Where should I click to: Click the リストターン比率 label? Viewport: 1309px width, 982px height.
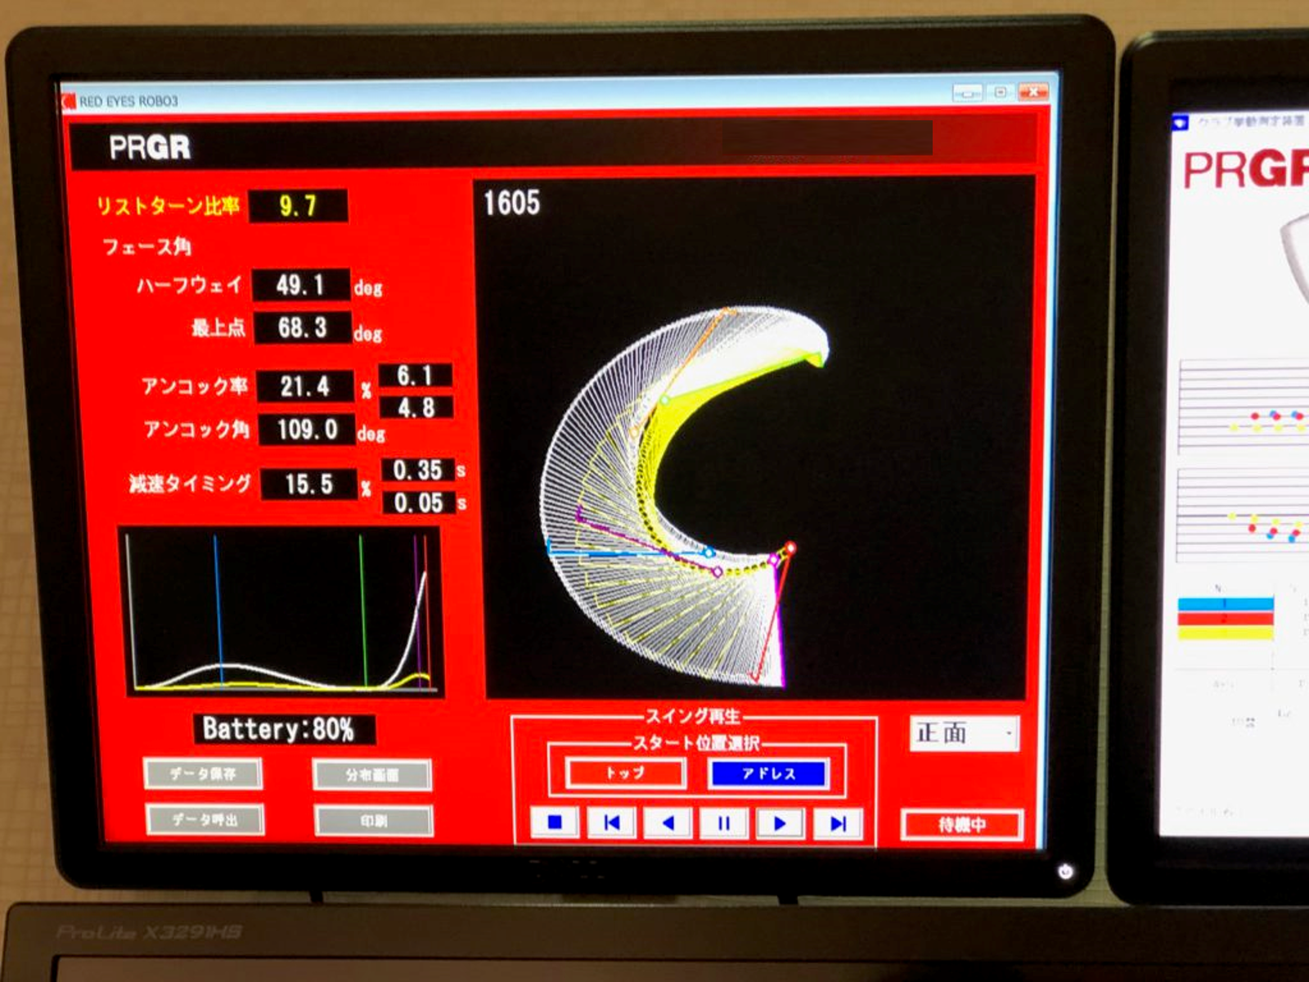[168, 205]
